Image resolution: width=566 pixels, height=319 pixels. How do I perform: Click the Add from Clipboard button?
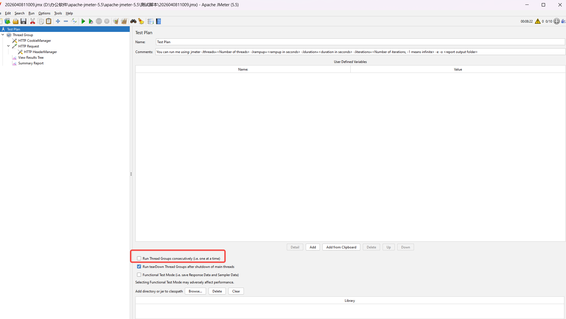[x=341, y=247]
